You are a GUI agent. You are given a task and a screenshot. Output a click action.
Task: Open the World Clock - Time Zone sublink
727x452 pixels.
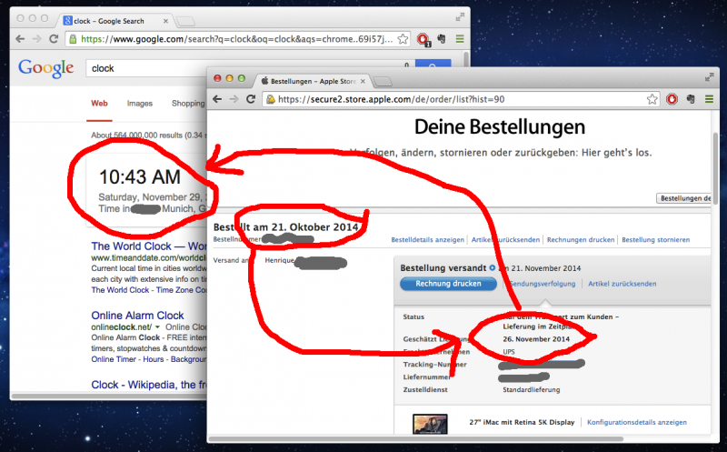149,290
